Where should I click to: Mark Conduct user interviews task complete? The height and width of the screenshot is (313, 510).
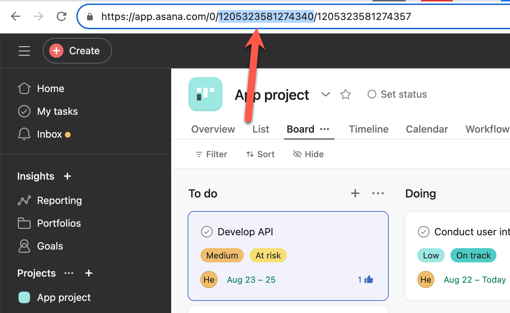[x=423, y=232]
